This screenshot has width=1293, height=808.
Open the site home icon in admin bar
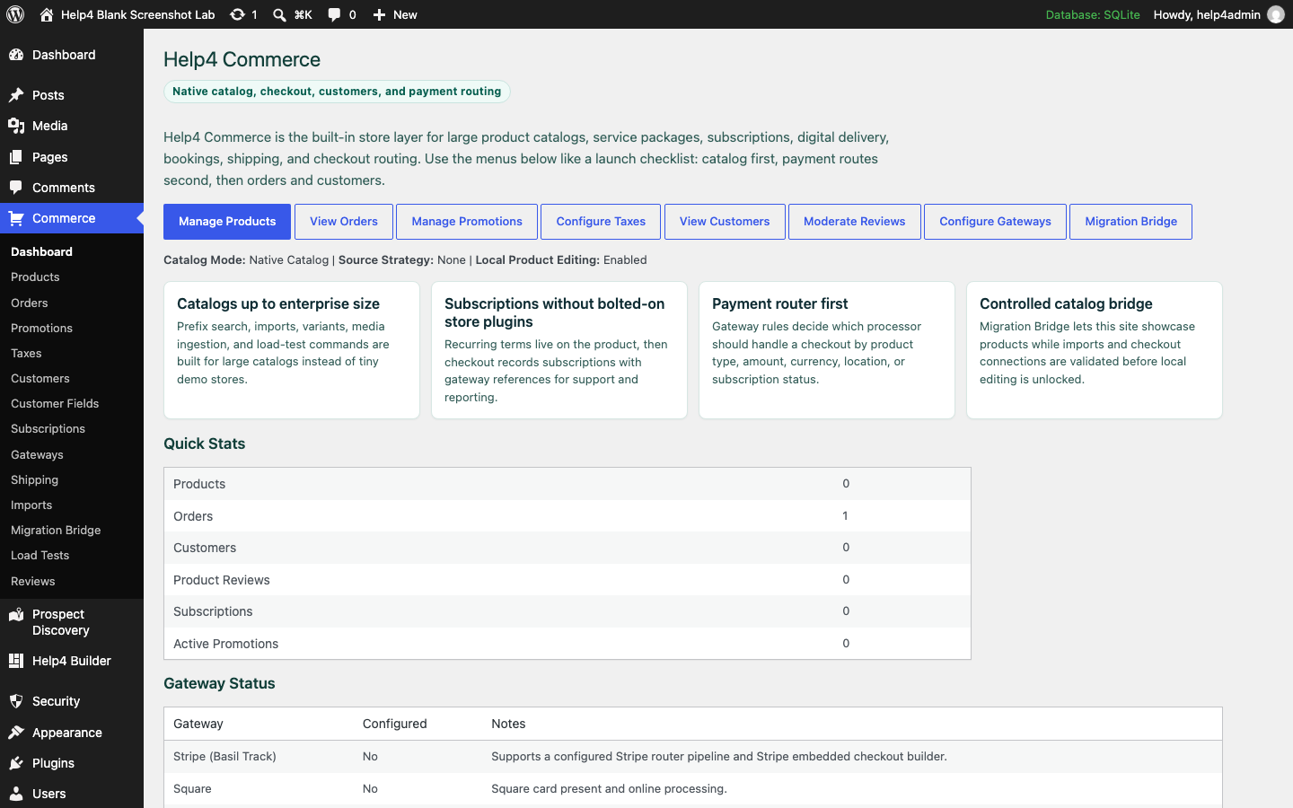tap(47, 14)
